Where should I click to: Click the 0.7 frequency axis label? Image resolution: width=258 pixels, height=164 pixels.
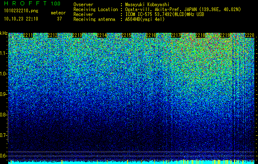pos(3,135)
